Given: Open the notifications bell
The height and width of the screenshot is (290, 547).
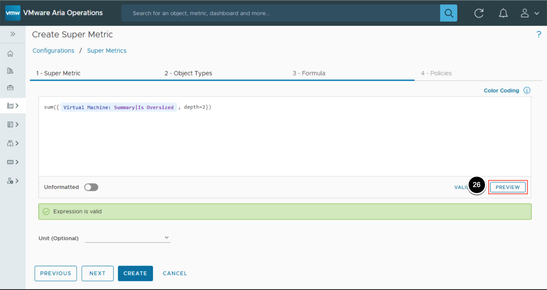Looking at the screenshot, I should (503, 13).
